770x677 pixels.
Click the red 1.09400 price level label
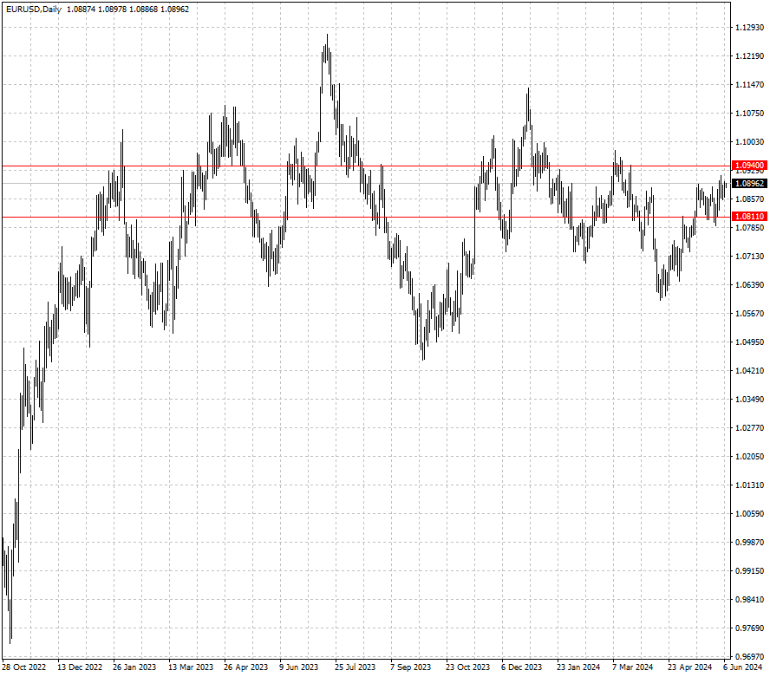749,166
